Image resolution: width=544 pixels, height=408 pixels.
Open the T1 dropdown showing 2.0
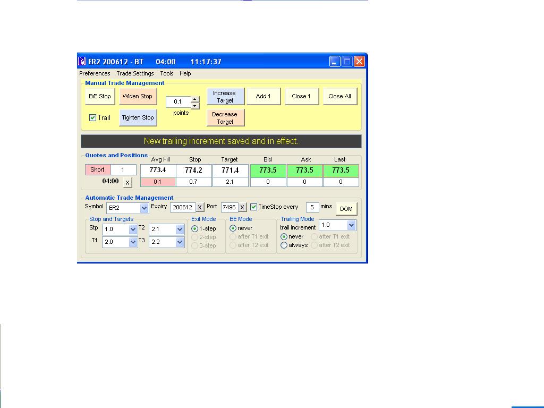pos(132,242)
